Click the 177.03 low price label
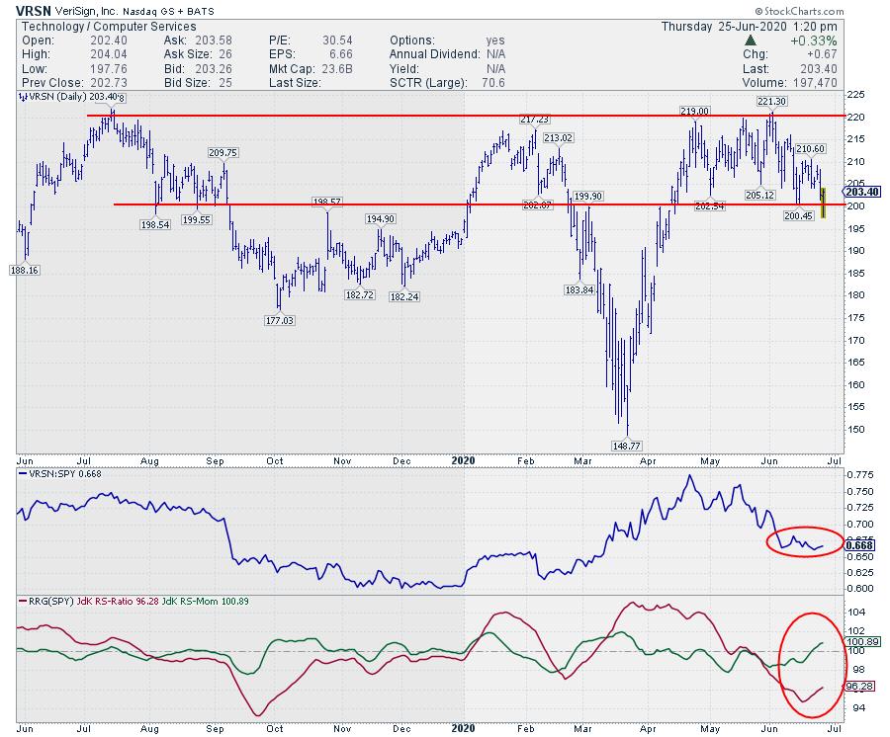890x737 pixels. (x=280, y=320)
